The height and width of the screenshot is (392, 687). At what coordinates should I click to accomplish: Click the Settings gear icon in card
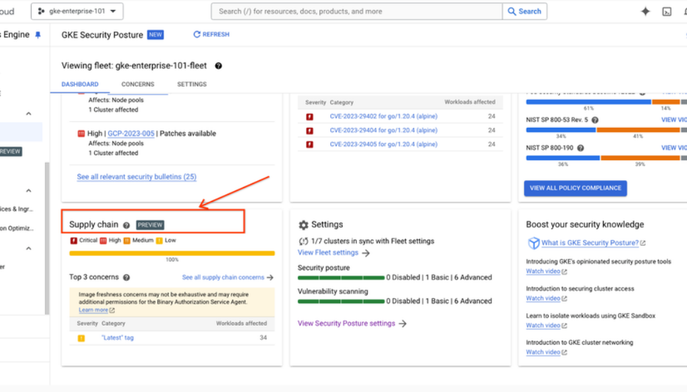point(303,224)
